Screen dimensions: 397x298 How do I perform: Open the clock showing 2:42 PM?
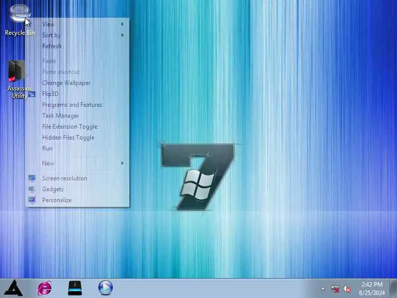372,289
